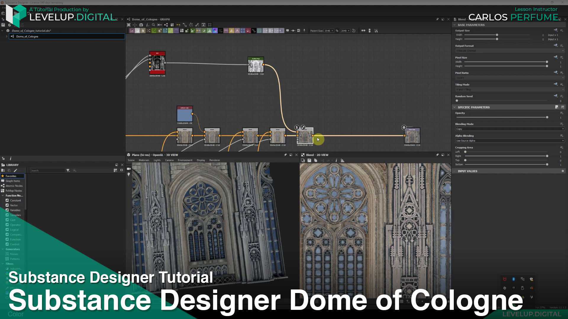Toggle Pixel Size inheritance method icon
The image size is (568, 319).
(556, 57)
